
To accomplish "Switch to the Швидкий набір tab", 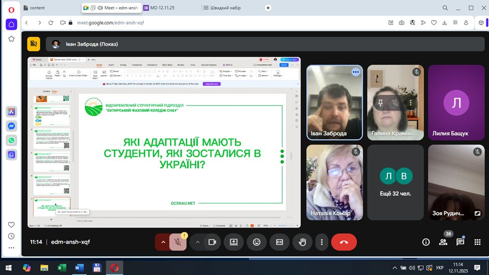I will coord(223,8).
